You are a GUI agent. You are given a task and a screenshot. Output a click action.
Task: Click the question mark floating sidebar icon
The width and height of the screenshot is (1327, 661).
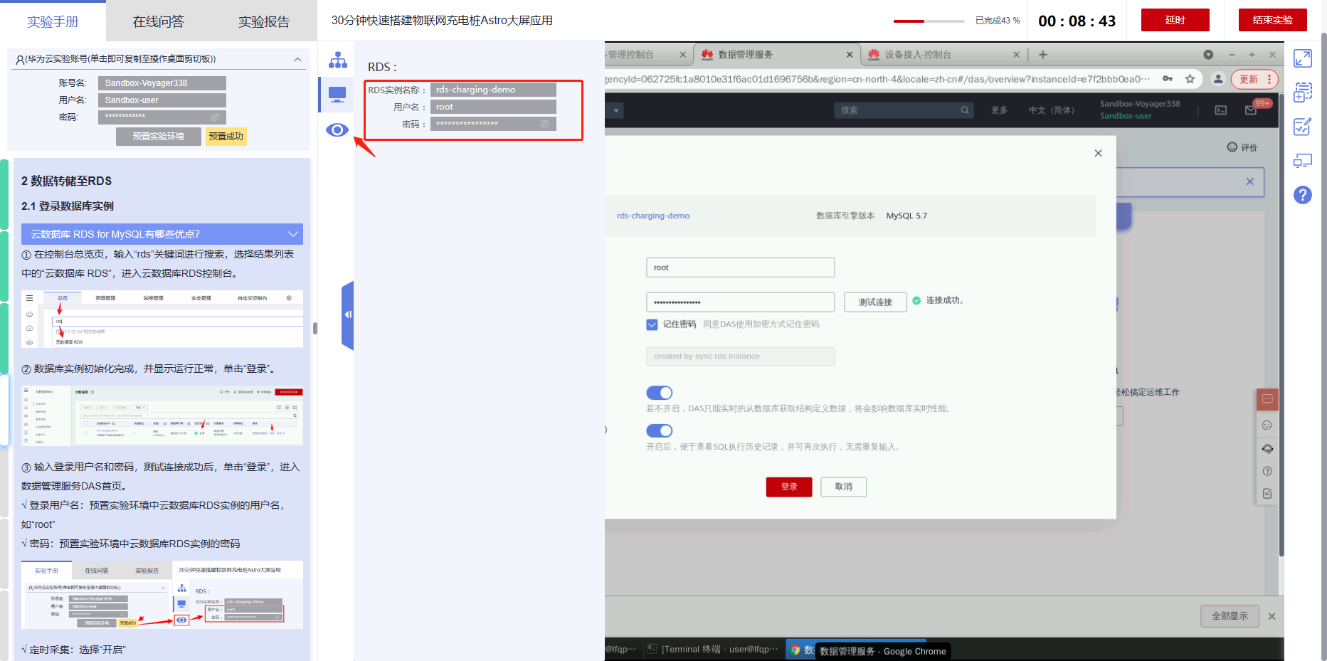pos(1267,471)
